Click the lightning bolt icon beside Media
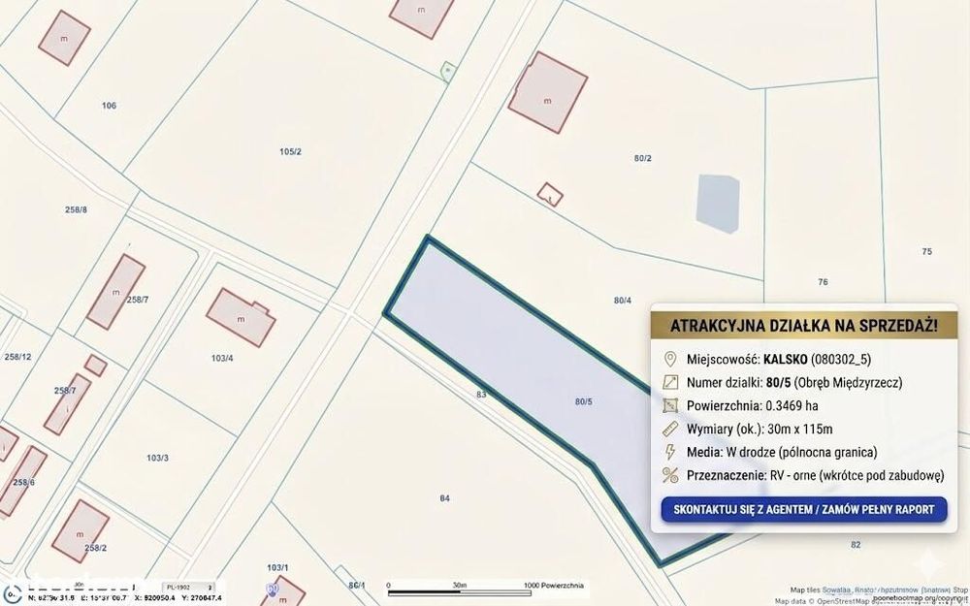This screenshot has height=606, width=970. [669, 452]
